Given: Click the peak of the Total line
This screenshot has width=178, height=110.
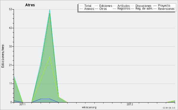Looking at the screenshot, I should click(50, 10).
